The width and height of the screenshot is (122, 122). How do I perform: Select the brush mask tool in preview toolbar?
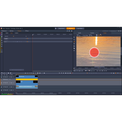[x=74, y=42]
